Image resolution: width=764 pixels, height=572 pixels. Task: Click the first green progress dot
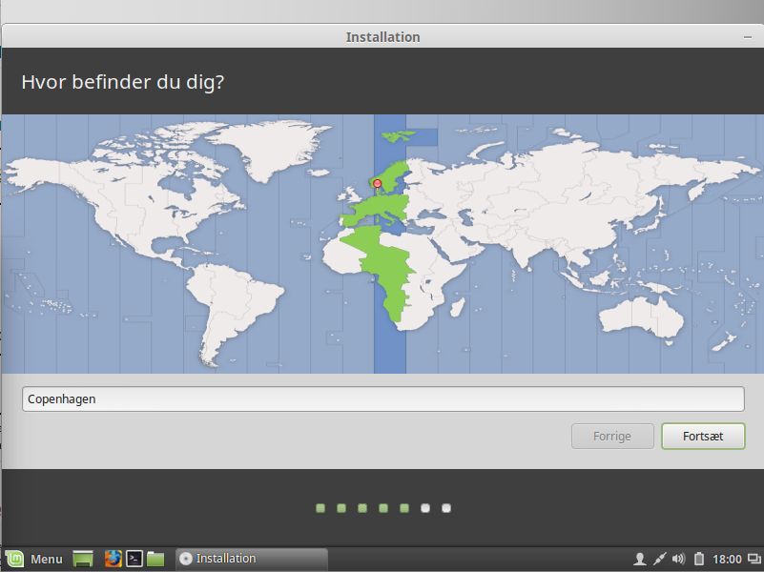[x=320, y=508]
